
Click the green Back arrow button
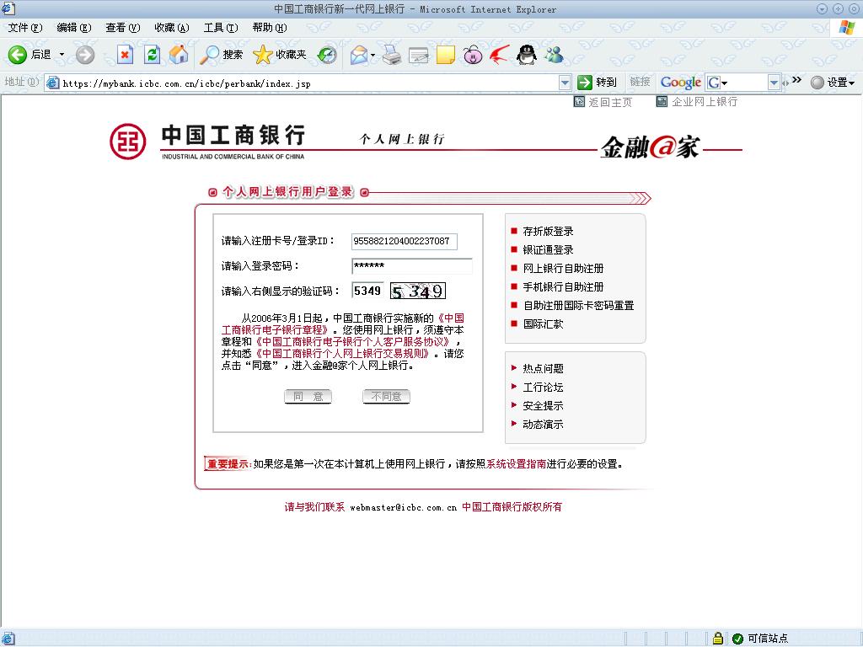pos(17,55)
